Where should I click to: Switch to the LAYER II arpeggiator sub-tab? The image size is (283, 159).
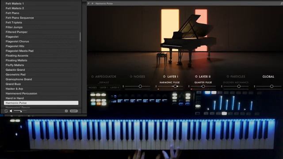click(x=115, y=87)
